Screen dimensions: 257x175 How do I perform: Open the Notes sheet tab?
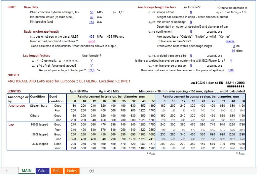(x=72, y=171)
